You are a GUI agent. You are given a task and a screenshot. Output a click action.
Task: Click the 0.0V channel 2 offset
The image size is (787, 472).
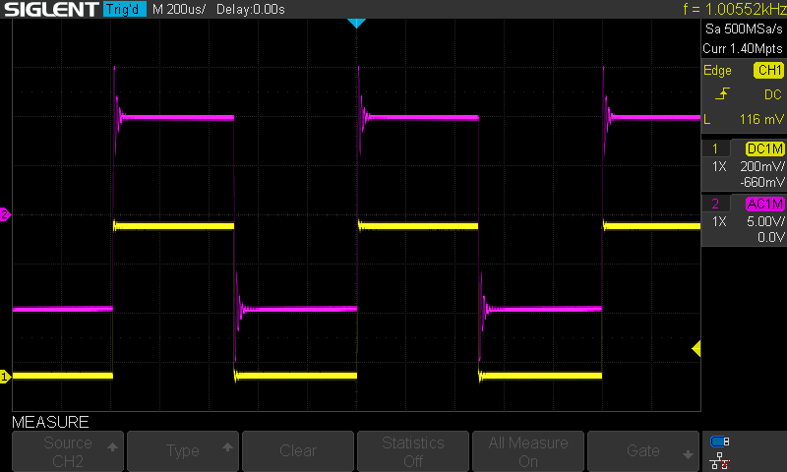click(771, 237)
